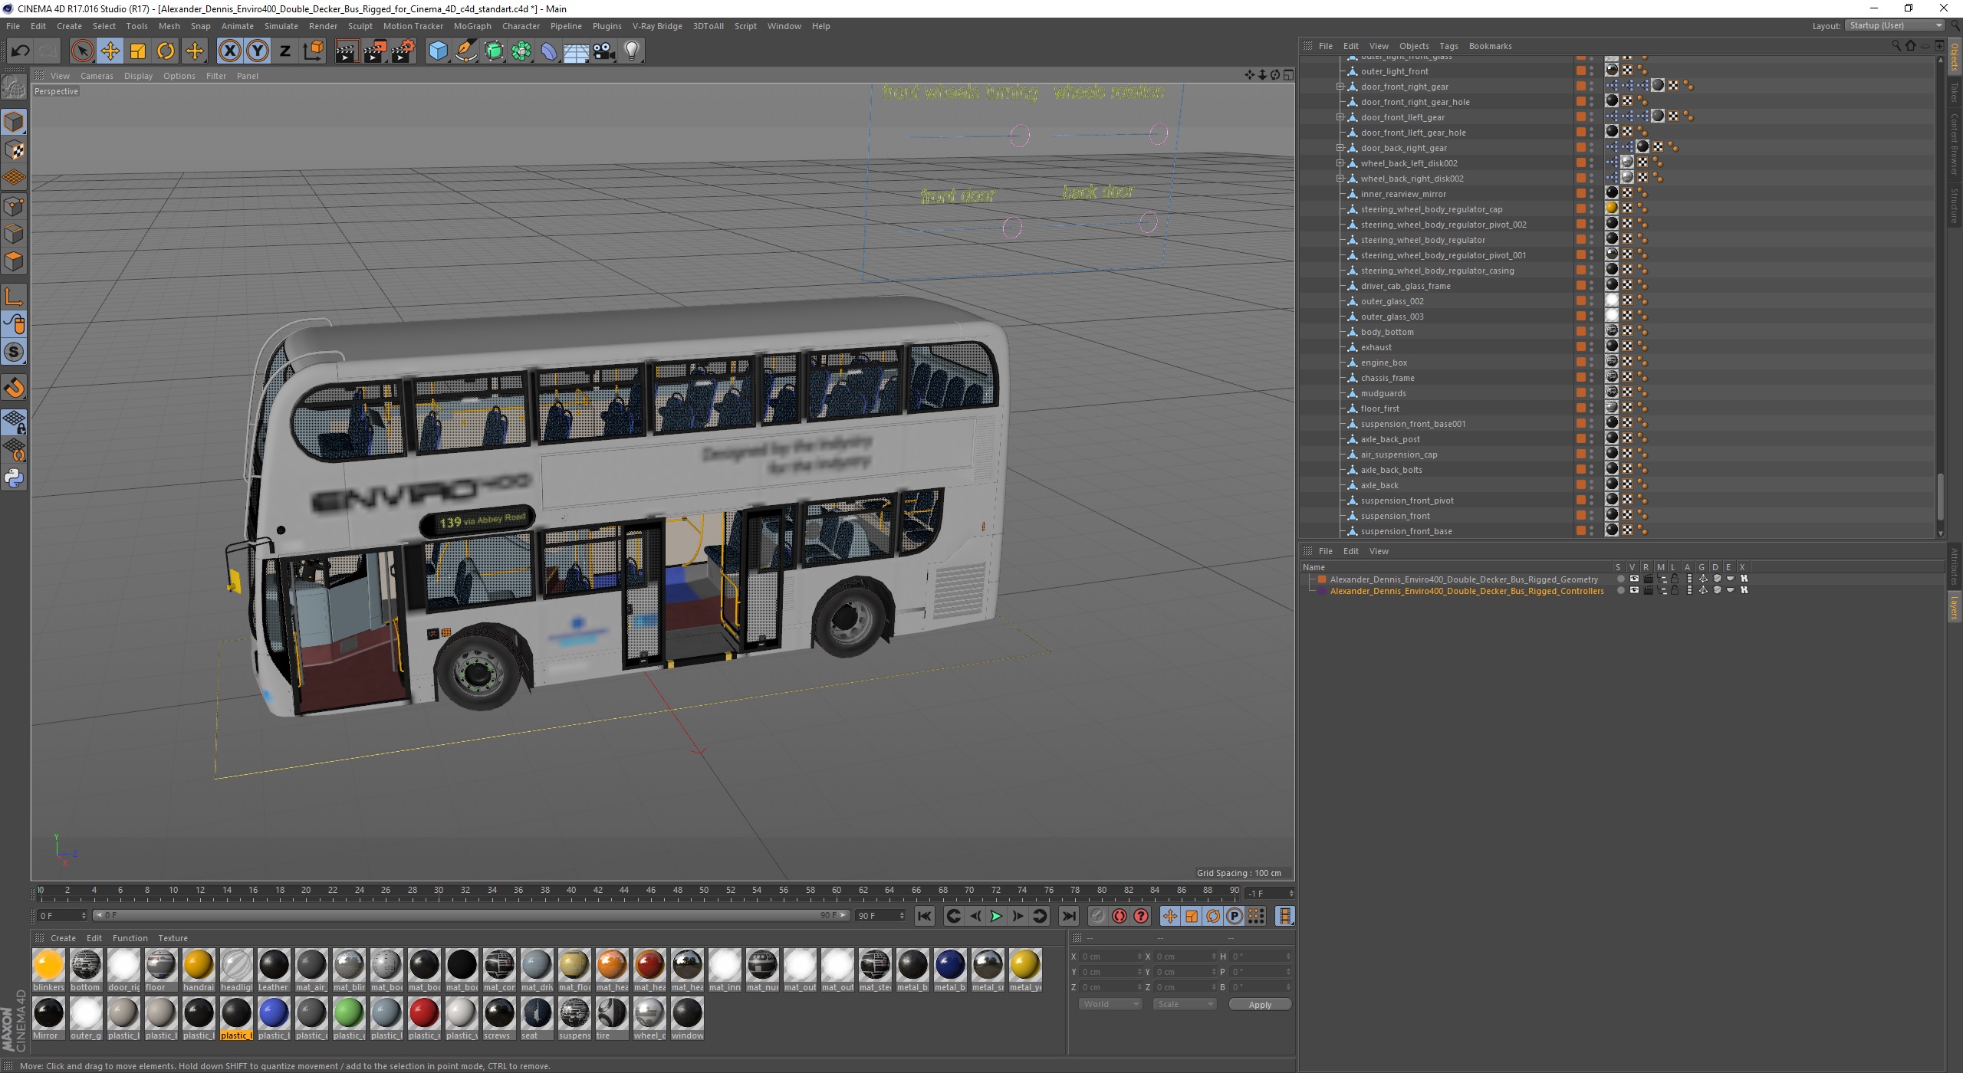Add a Floor environment object
The height and width of the screenshot is (1073, 1963).
pyautogui.click(x=577, y=51)
